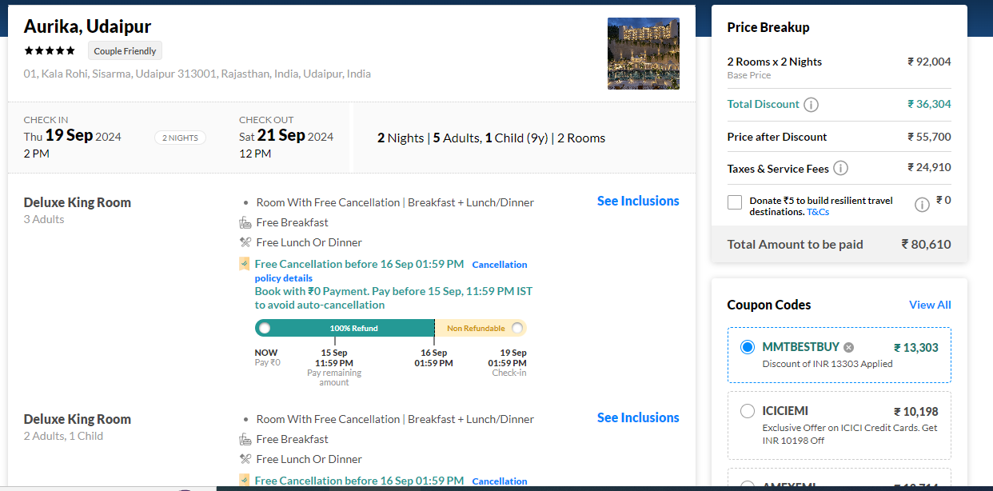Image resolution: width=993 pixels, height=491 pixels.
Task: Click the 15 Sep 11:59 PM timeline label
Action: [334, 357]
